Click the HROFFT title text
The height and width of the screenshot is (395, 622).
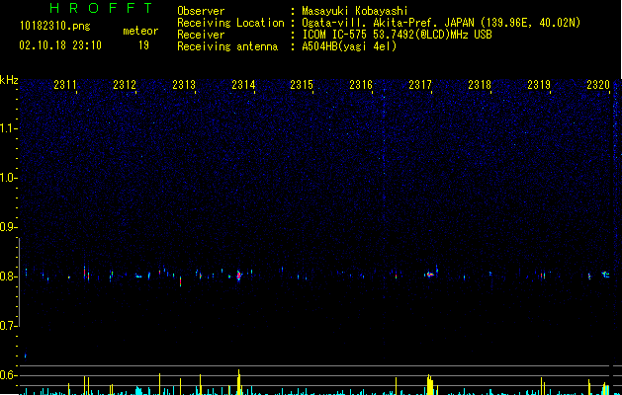coord(101,8)
